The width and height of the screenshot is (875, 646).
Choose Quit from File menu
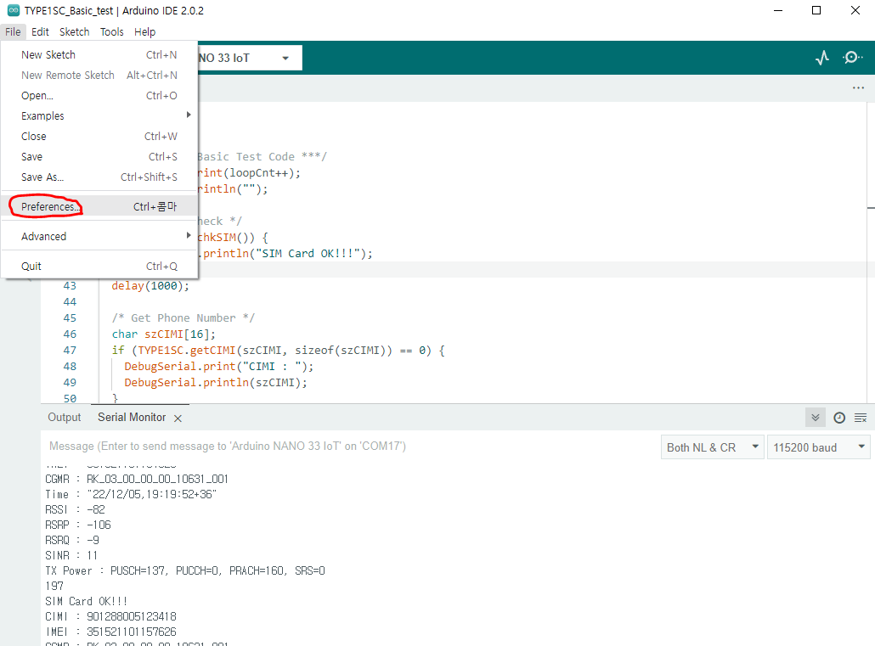click(x=99, y=266)
